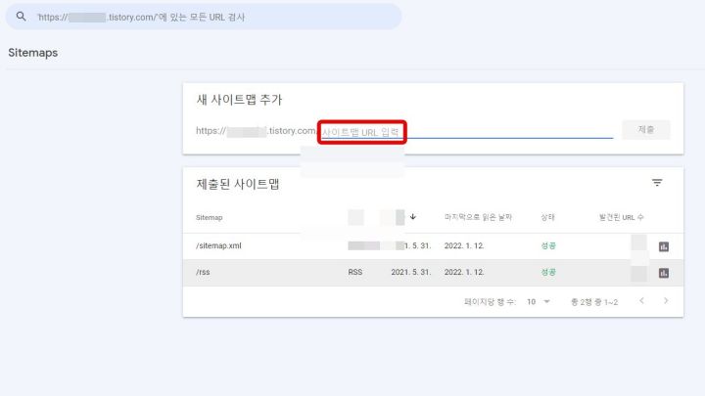View chart icon for /sitemap.xml row
Image resolution: width=705 pixels, height=396 pixels.
[664, 246]
